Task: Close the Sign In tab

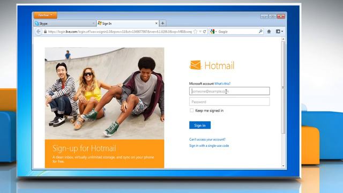Action: pyautogui.click(x=156, y=23)
